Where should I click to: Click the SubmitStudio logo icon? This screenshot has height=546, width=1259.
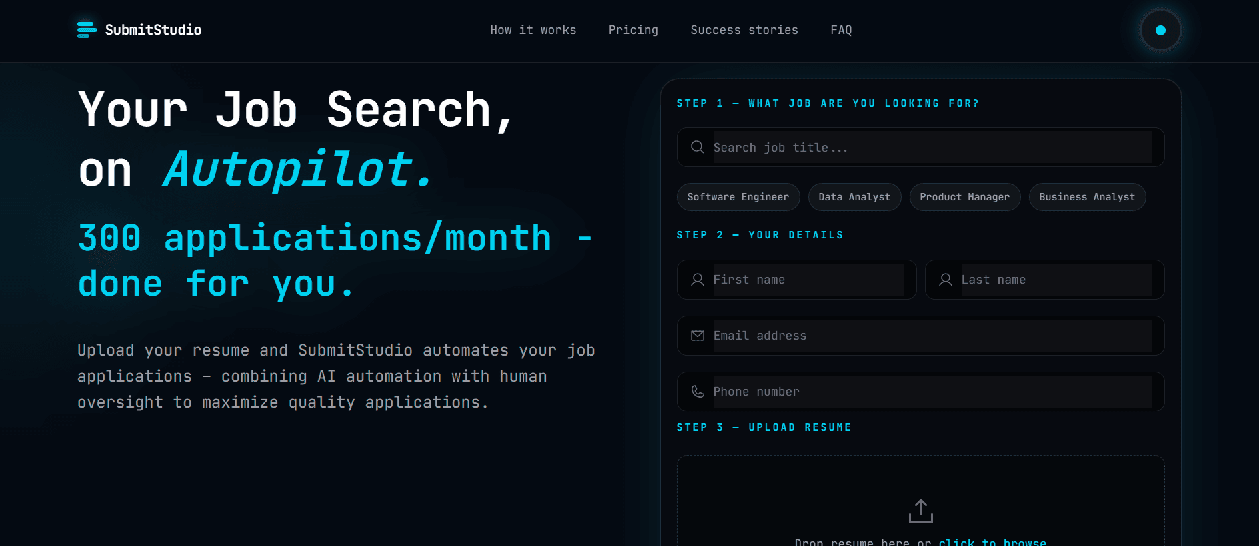pos(87,30)
